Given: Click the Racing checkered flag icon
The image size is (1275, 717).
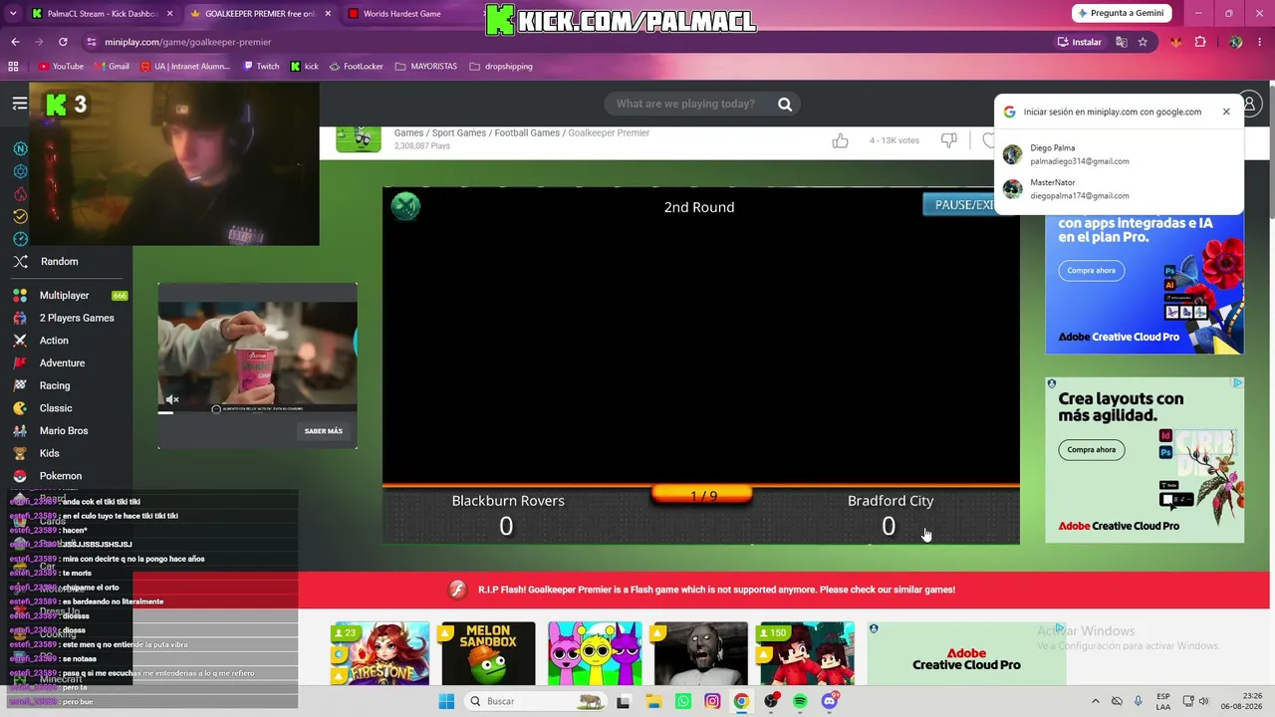Looking at the screenshot, I should click(x=20, y=385).
